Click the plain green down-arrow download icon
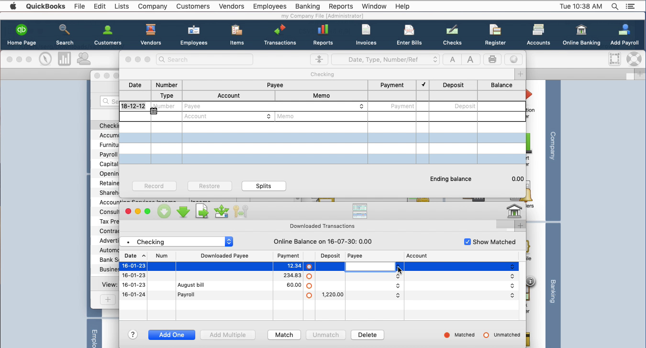Screen dimensions: 646x348 coord(183,211)
